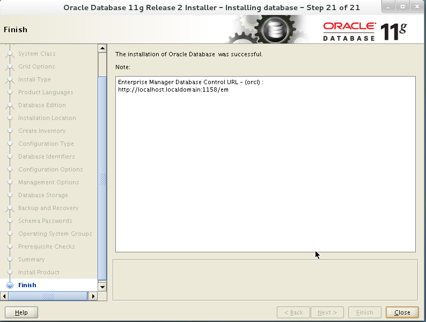Screen dimensions: 426x322
Task: Select the Operating System Groups step
Action: pyautogui.click(x=55, y=234)
